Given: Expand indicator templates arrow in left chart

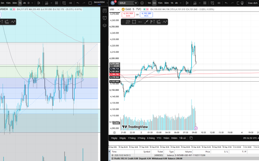Looking at the screenshot, I should tap(51, 3).
